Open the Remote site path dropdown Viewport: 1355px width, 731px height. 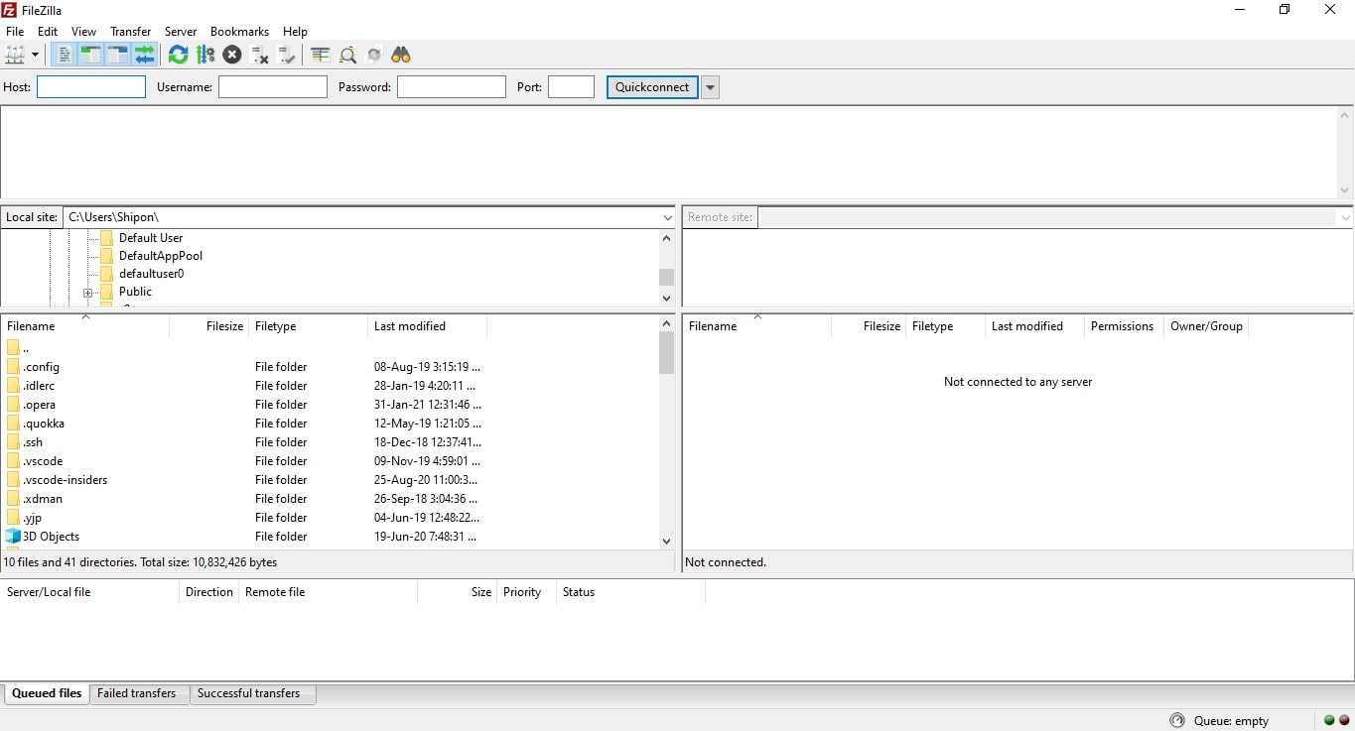pyautogui.click(x=1345, y=217)
